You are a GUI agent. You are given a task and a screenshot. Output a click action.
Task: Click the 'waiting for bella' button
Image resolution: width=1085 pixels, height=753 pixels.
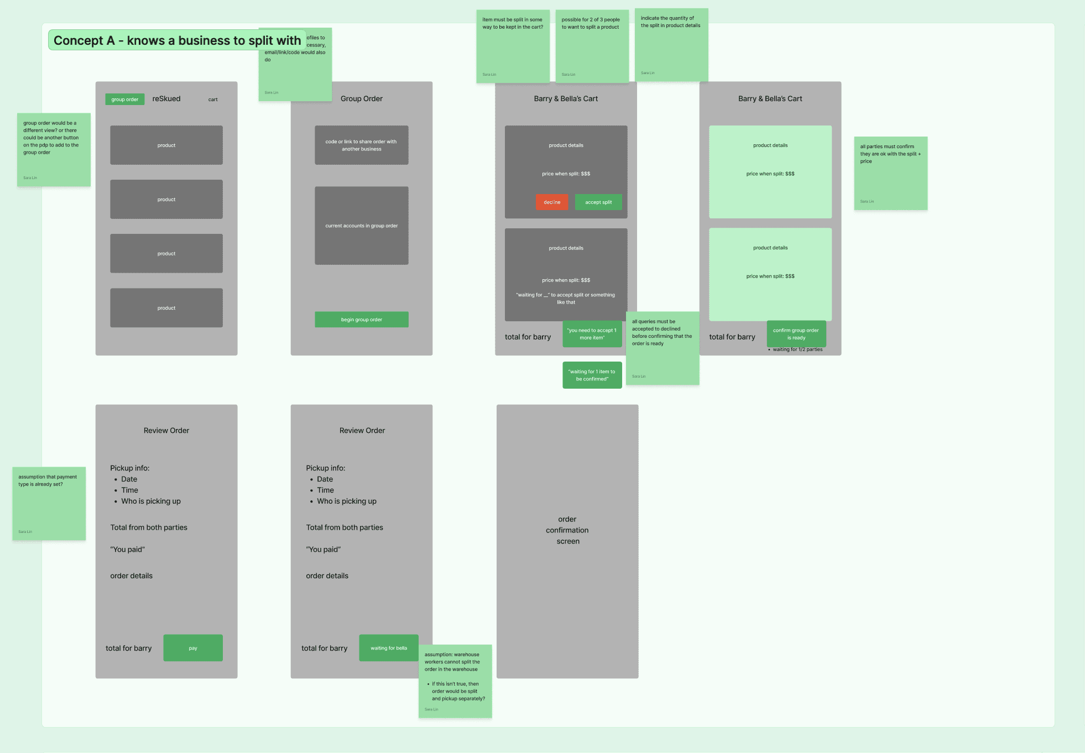(x=389, y=648)
